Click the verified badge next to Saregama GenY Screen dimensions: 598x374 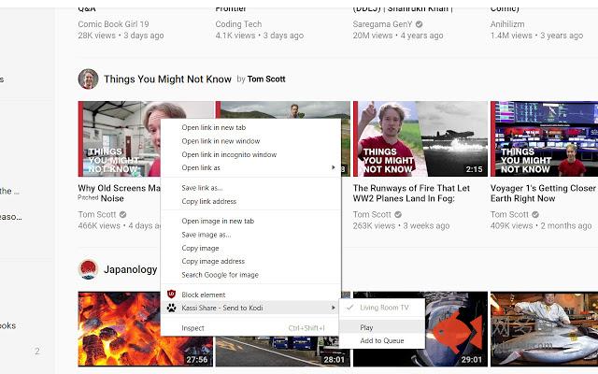point(419,24)
